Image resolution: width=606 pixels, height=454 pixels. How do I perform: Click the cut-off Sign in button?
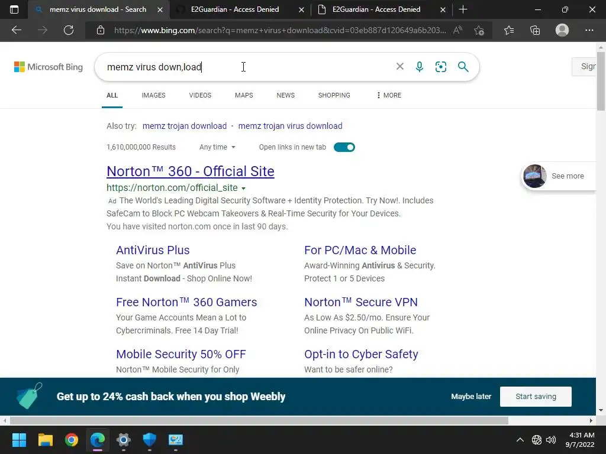(584, 66)
